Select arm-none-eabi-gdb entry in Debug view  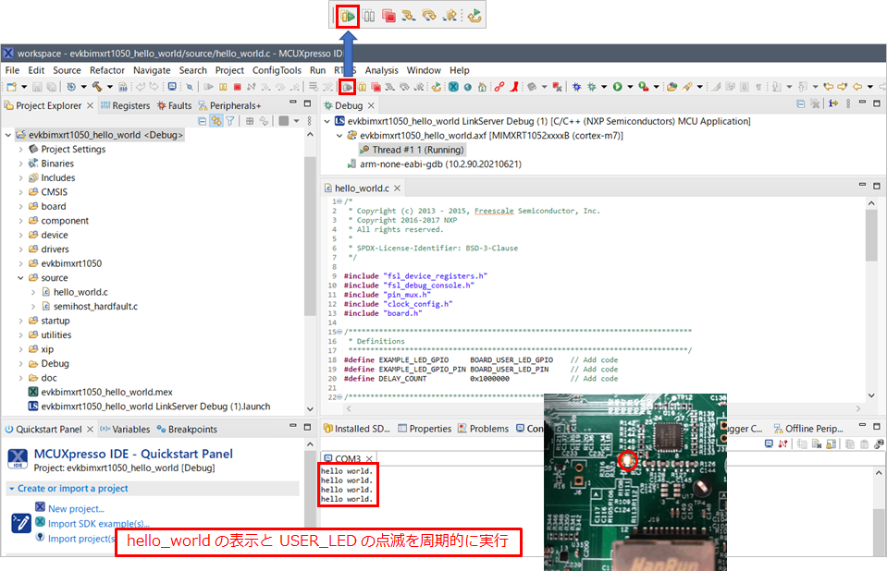440,164
